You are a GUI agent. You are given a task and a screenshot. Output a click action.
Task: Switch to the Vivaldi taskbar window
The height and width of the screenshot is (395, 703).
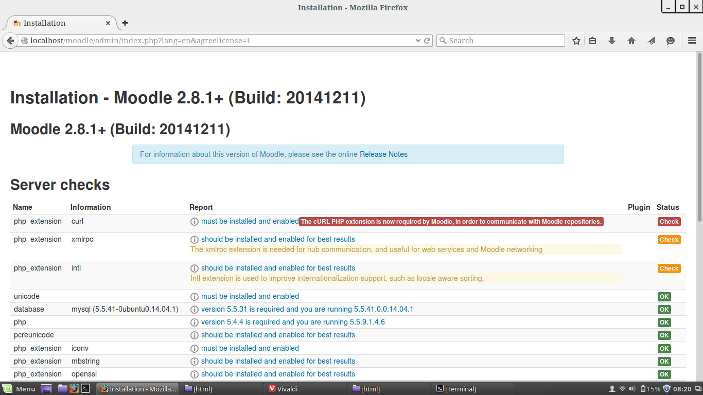coord(305,389)
